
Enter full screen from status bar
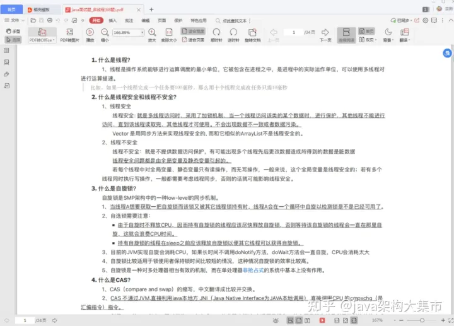(x=451, y=320)
